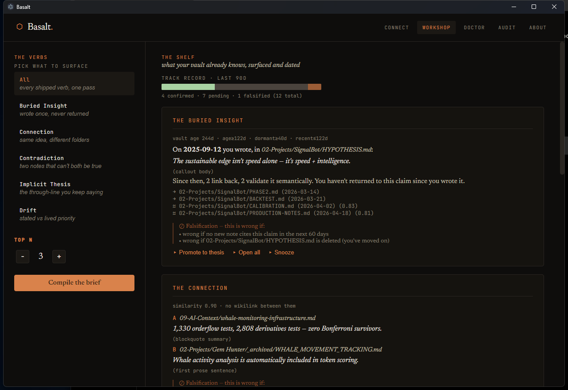Click the Basalt app icon in title bar
Viewport: 568px width, 390px height.
pos(11,7)
